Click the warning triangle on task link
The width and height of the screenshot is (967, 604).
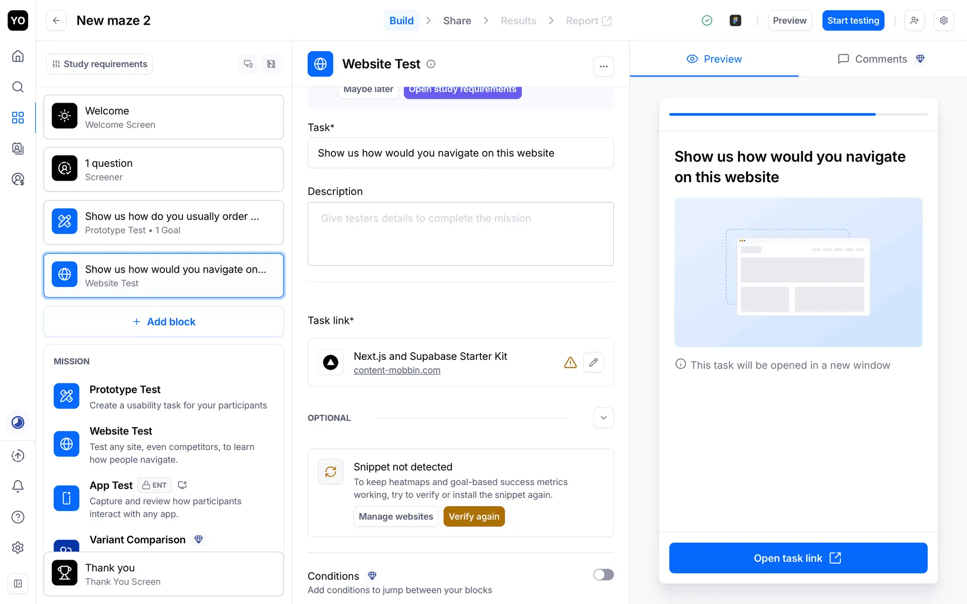(x=570, y=362)
